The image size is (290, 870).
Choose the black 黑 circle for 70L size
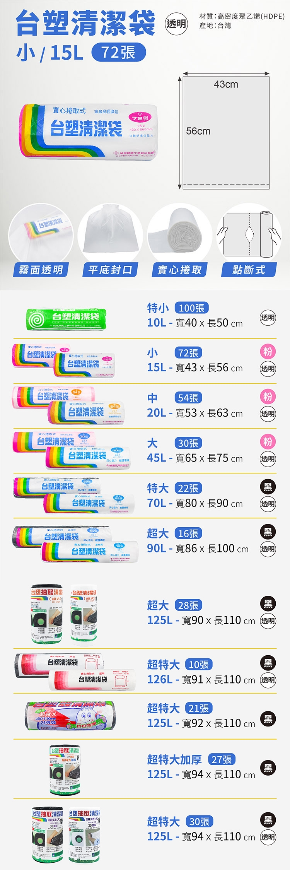[x=268, y=487]
